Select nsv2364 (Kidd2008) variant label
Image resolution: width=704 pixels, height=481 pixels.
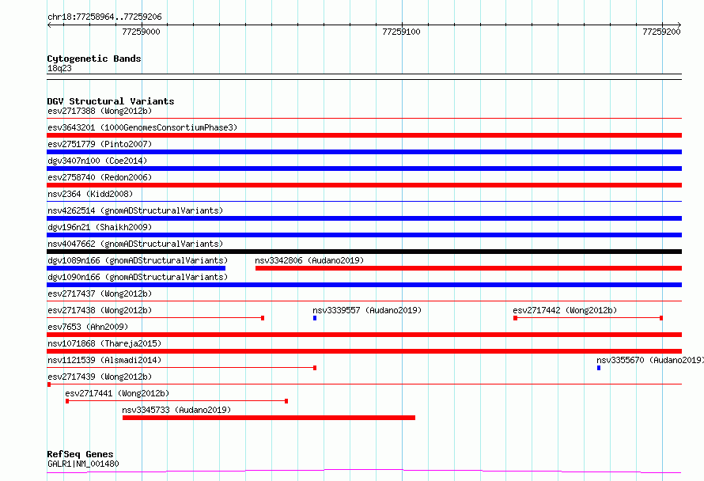(90, 194)
